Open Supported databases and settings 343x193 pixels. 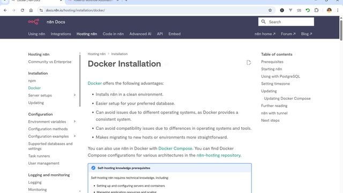pyautogui.click(x=50, y=146)
